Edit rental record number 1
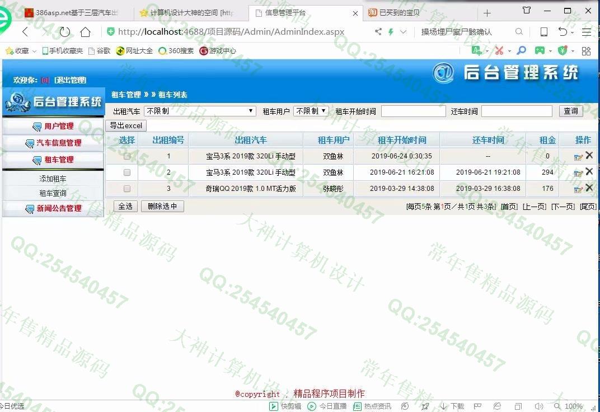The image size is (600, 412). pyautogui.click(x=578, y=157)
